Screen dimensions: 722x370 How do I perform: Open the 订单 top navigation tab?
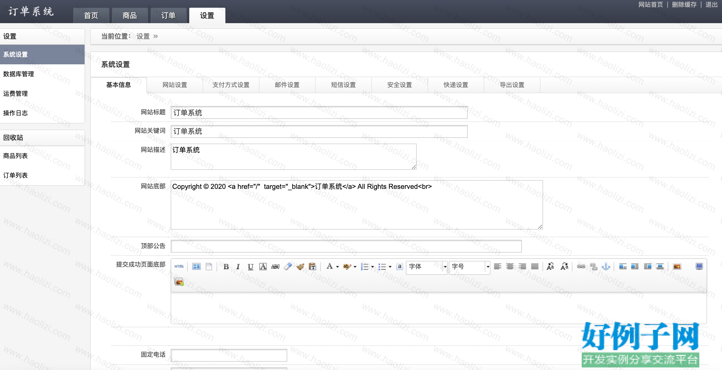pos(168,15)
